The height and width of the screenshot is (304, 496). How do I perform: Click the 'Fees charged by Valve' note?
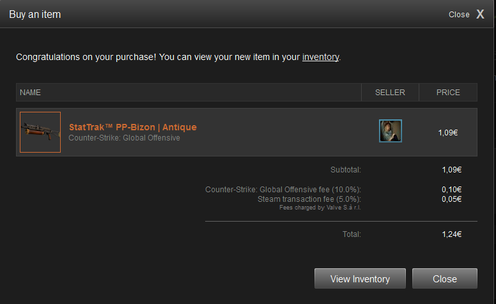320,208
